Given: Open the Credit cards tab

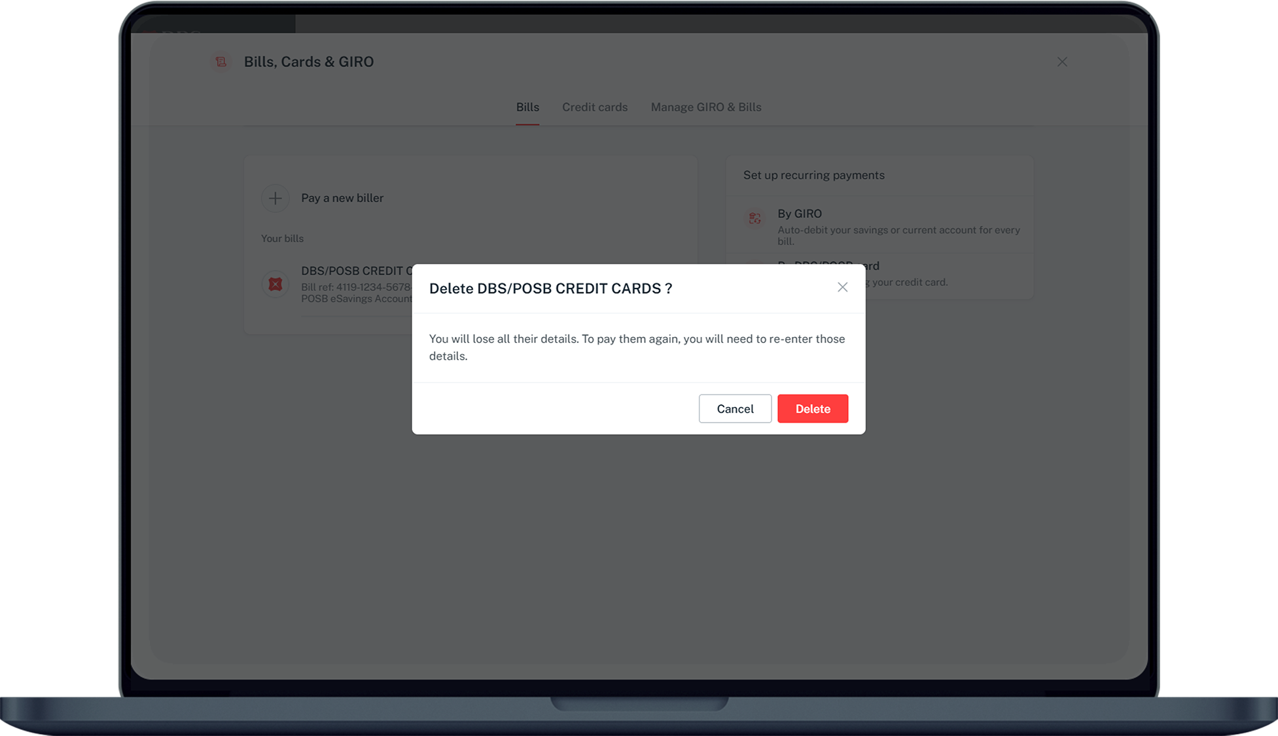Looking at the screenshot, I should point(594,107).
